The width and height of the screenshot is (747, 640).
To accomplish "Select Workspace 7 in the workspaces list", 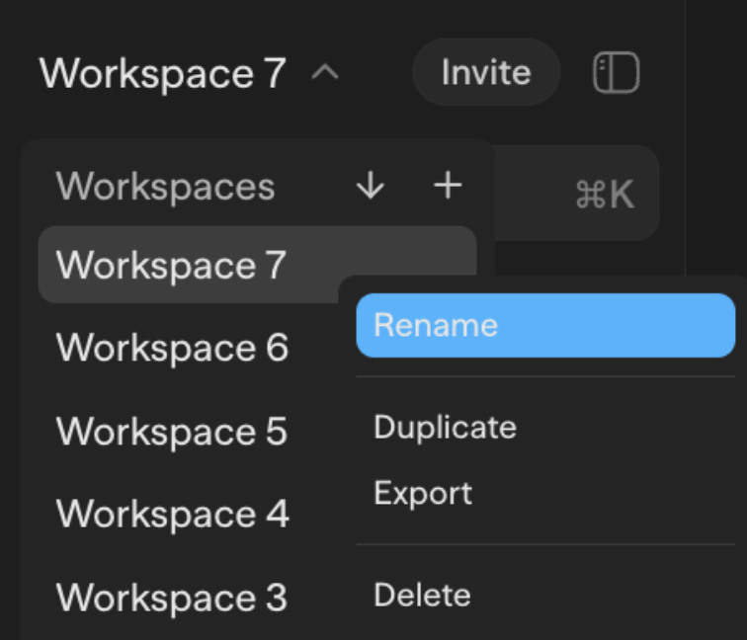I will (170, 265).
